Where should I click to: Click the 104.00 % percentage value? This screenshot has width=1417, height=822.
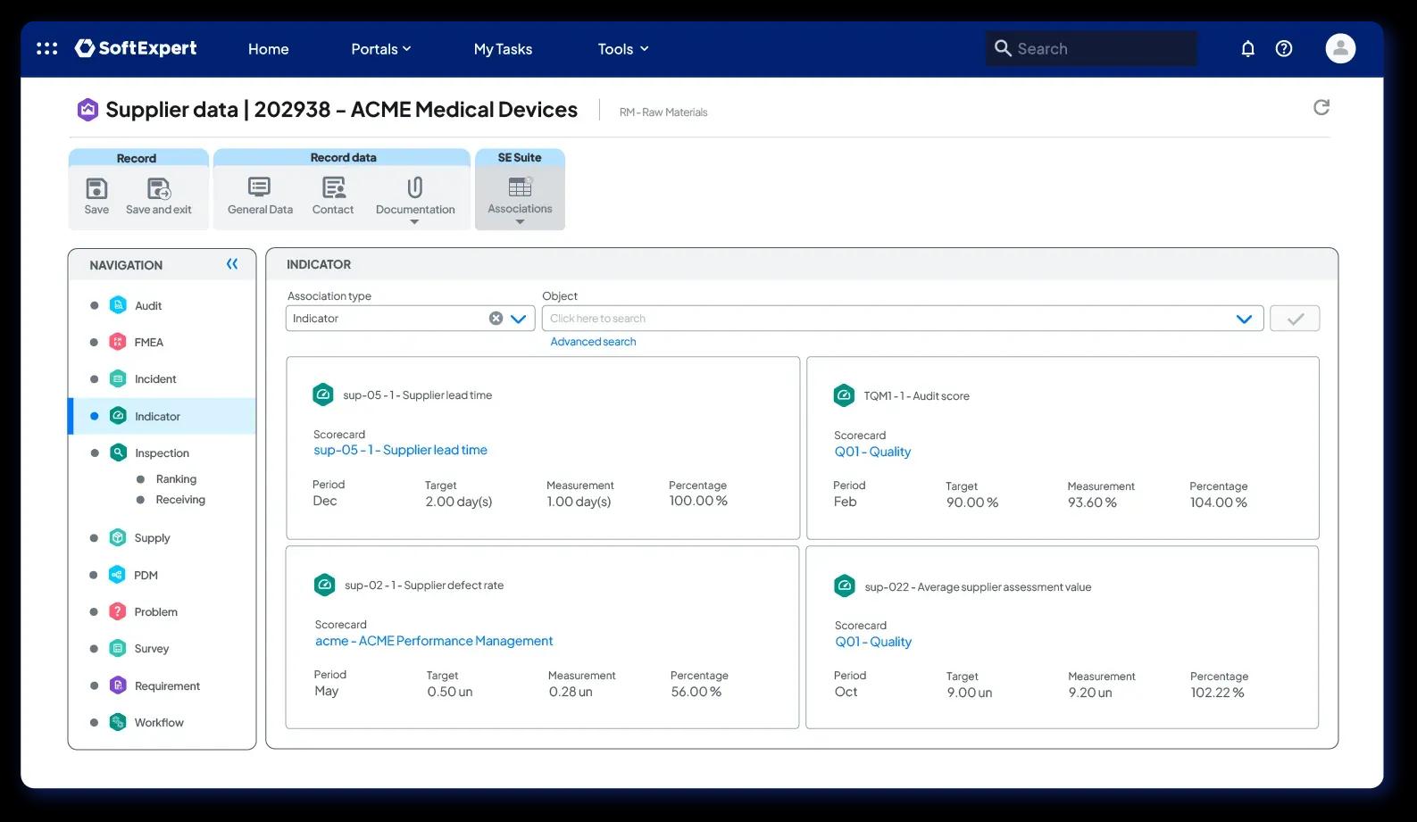1218,502
